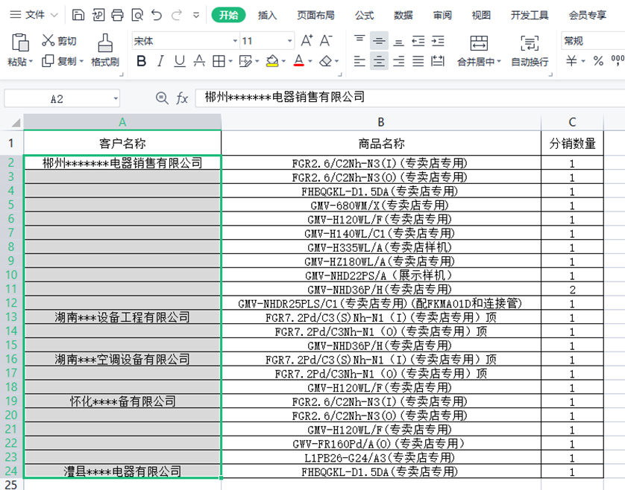Toggle horizontal center alignment
The image size is (625, 490).
(379, 61)
